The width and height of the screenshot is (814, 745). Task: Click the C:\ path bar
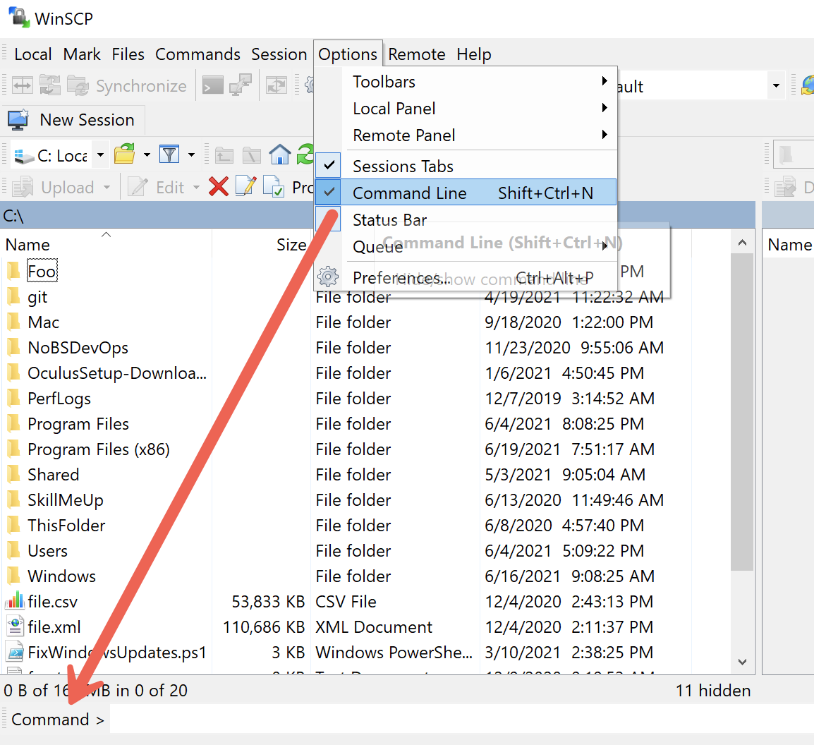377,215
